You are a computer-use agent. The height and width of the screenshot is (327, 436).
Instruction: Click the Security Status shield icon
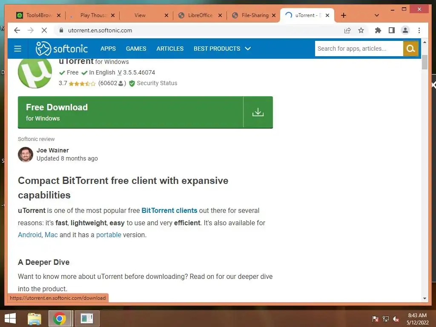132,83
